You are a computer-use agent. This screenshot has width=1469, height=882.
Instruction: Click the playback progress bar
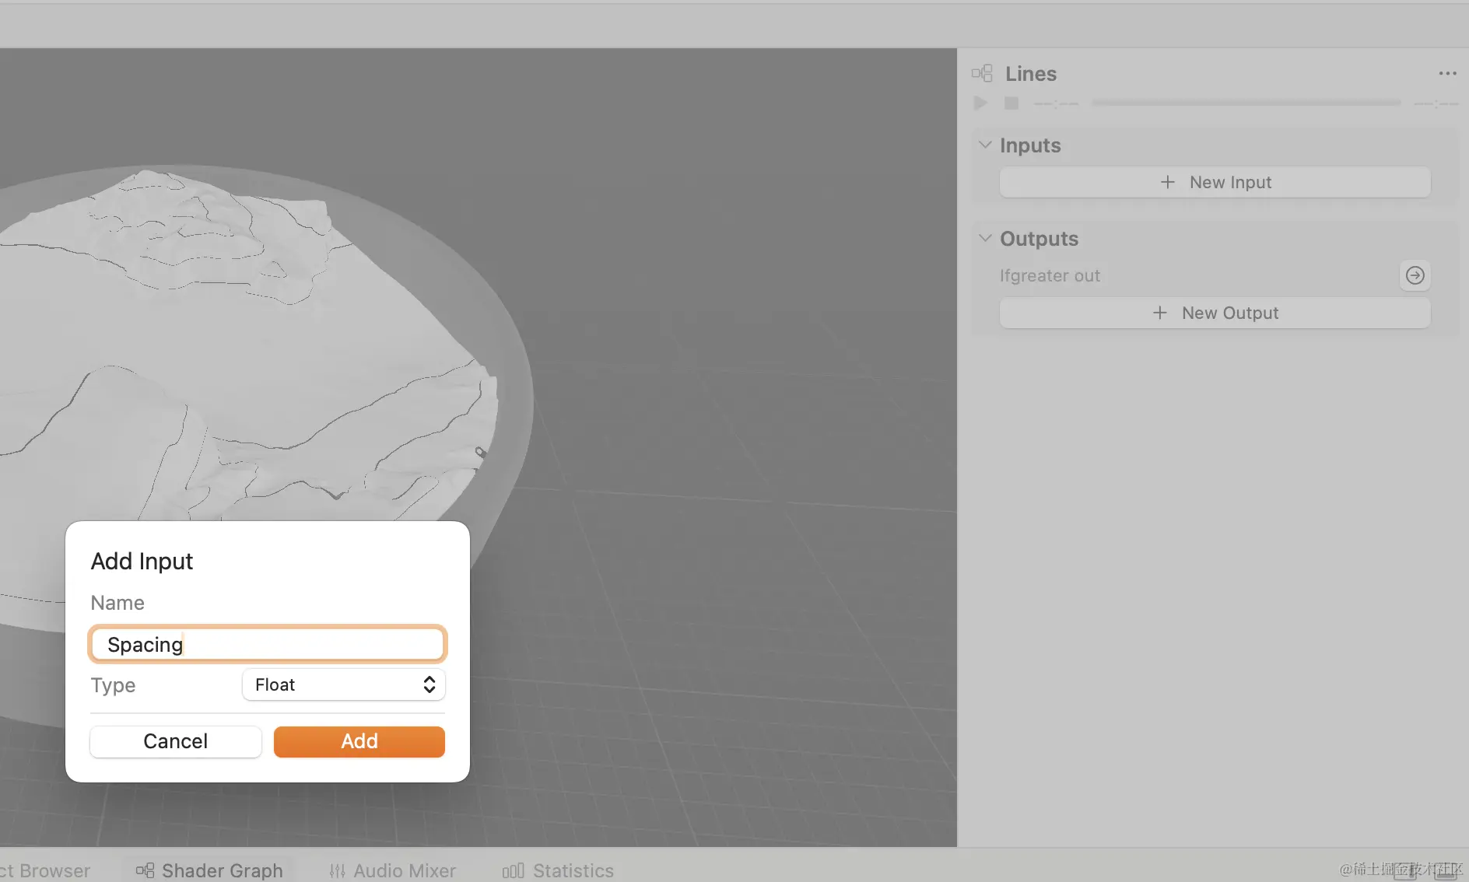[1246, 103]
